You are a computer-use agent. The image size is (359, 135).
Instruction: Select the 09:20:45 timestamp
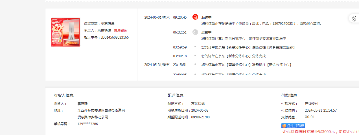pos(180,17)
